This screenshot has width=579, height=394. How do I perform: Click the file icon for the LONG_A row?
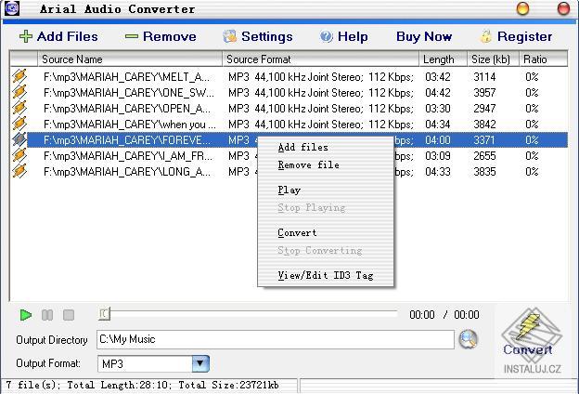click(19, 171)
